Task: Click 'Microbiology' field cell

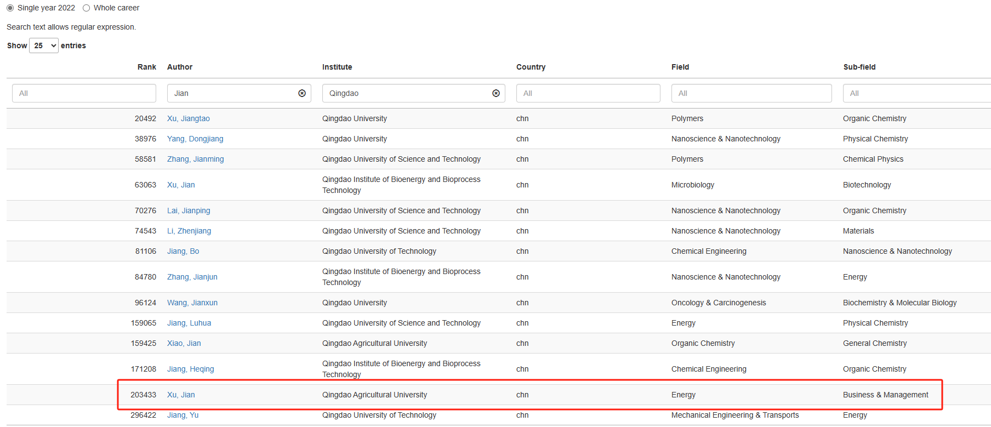Action: [x=693, y=185]
